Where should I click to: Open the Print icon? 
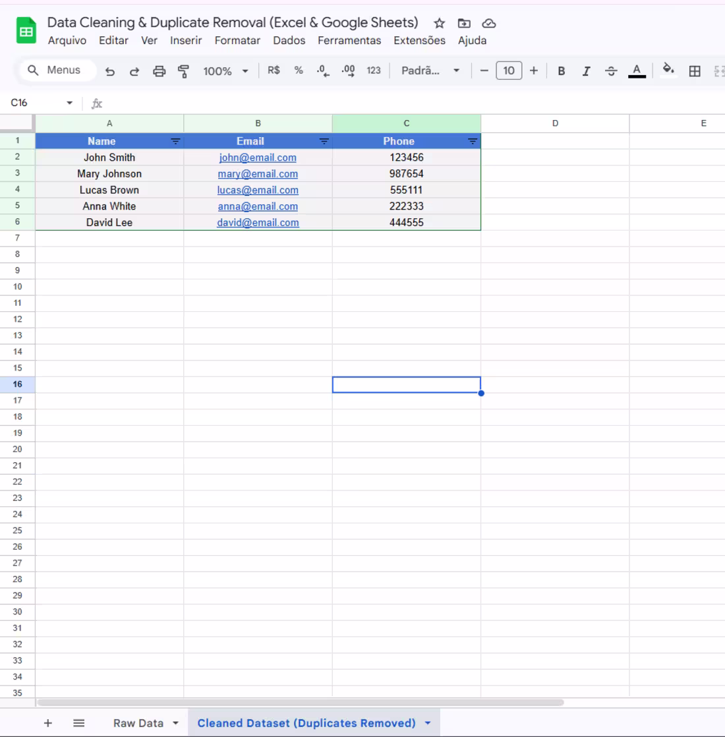(x=158, y=71)
